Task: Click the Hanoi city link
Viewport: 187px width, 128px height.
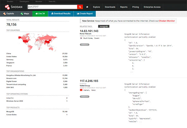Action: 93,90
